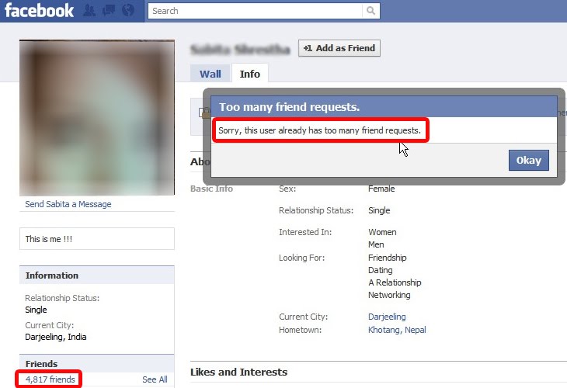Click 'Friends' sidebar header
Viewport: 567px width, 388px height.
[97, 363]
